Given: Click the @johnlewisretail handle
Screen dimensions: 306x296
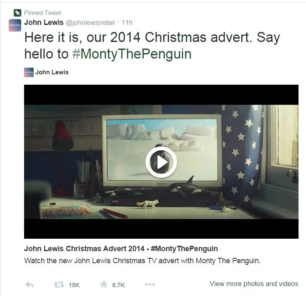Looking at the screenshot, I should point(90,23).
